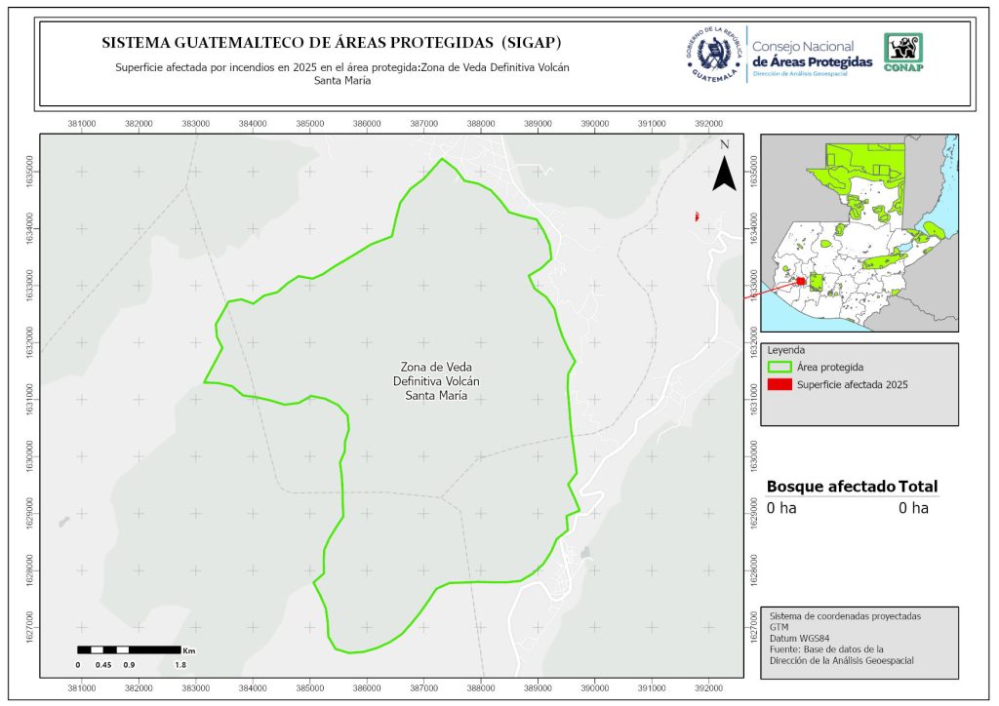Click the Total column heading
This screenshot has width=999, height=706.
pyautogui.click(x=919, y=487)
